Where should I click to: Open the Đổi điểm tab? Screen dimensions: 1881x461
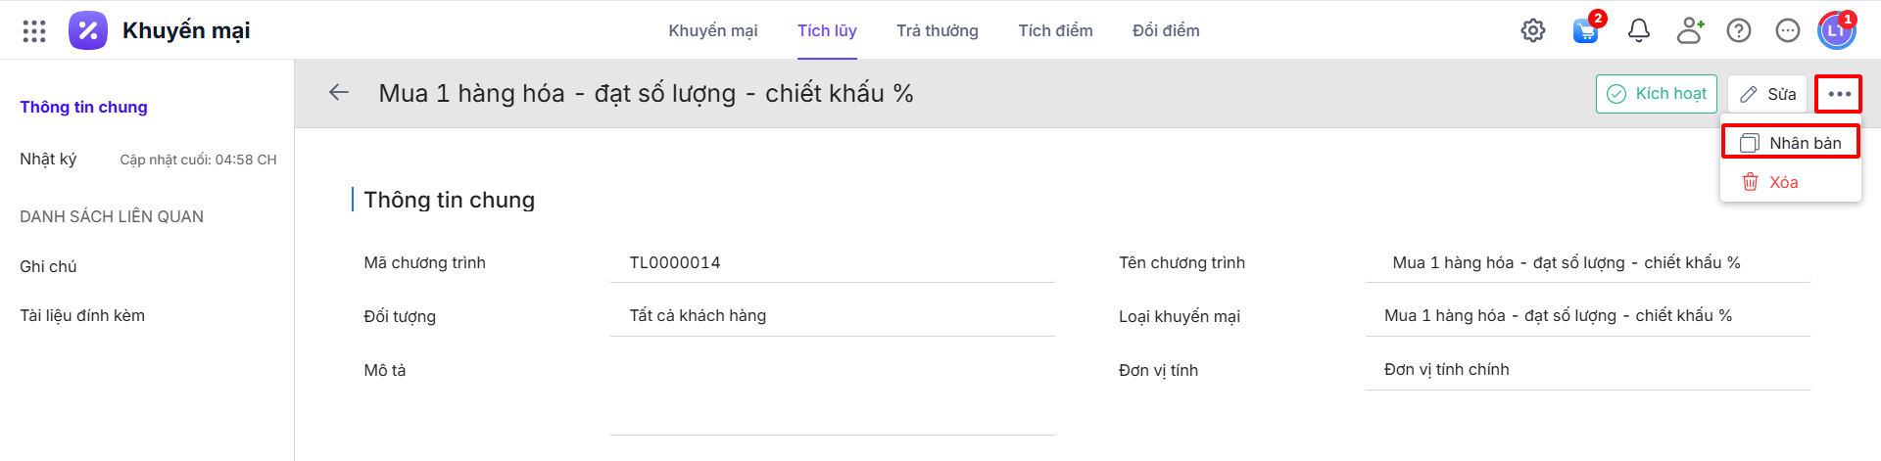pos(1166,31)
